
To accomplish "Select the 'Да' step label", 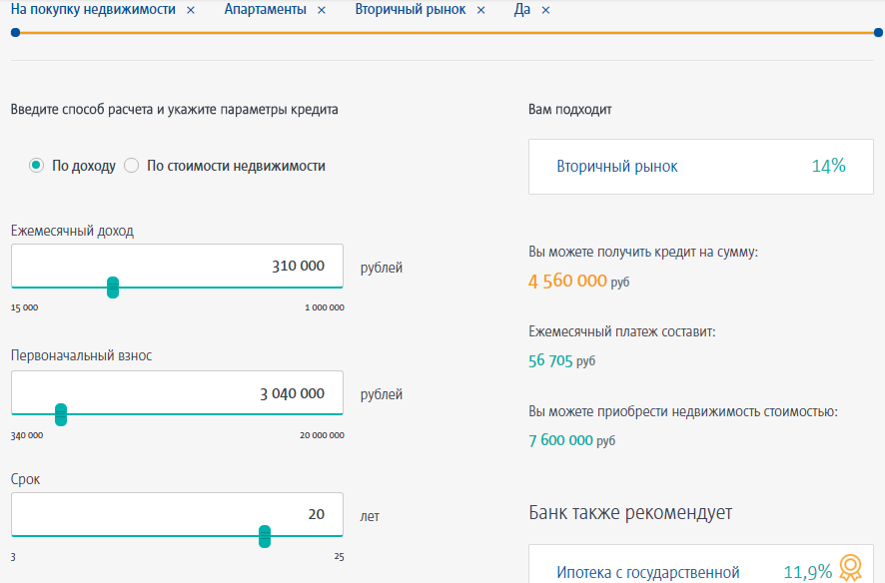I will pos(521,10).
